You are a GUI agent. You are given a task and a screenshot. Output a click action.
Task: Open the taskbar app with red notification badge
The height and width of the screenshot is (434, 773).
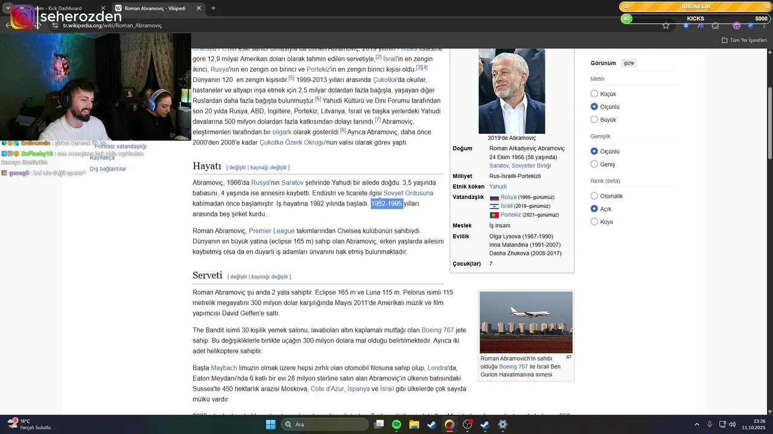tap(467, 424)
